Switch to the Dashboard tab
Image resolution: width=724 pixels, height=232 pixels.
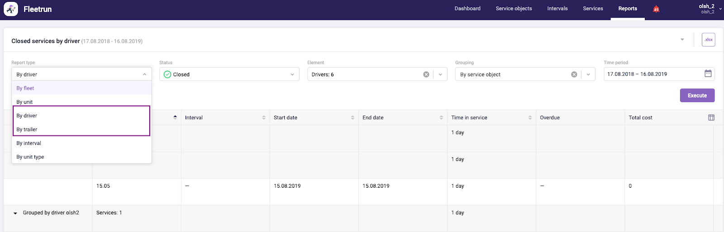467,9
